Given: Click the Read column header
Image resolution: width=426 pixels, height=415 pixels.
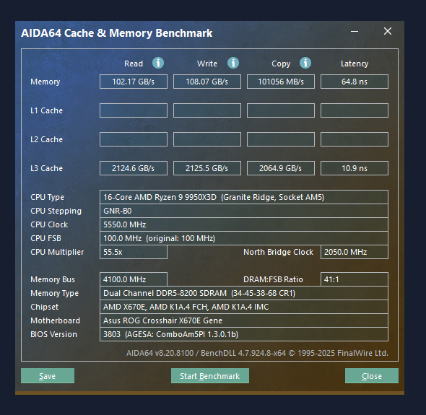Looking at the screenshot, I should coord(134,64).
